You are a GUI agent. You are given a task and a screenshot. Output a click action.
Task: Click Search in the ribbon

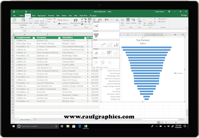coord(93,16)
